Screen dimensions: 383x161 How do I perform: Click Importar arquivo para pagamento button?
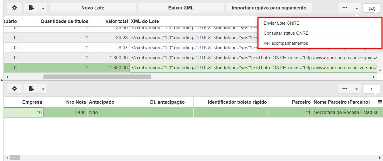(x=269, y=8)
